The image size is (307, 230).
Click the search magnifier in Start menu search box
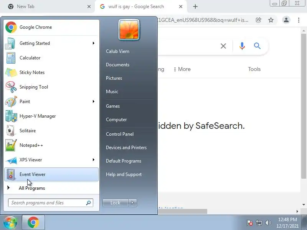click(x=89, y=203)
